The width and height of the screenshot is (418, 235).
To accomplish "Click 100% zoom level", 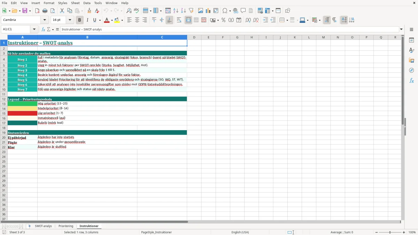I will pyautogui.click(x=412, y=232).
